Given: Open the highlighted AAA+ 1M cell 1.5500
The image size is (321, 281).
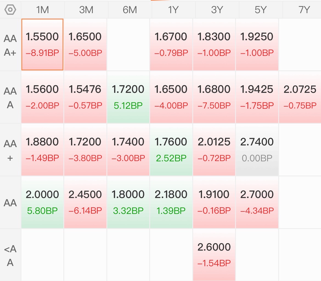Looking at the screenshot, I should (x=42, y=45).
